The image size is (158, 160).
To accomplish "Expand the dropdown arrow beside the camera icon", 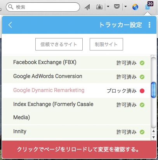I will click(108, 6).
